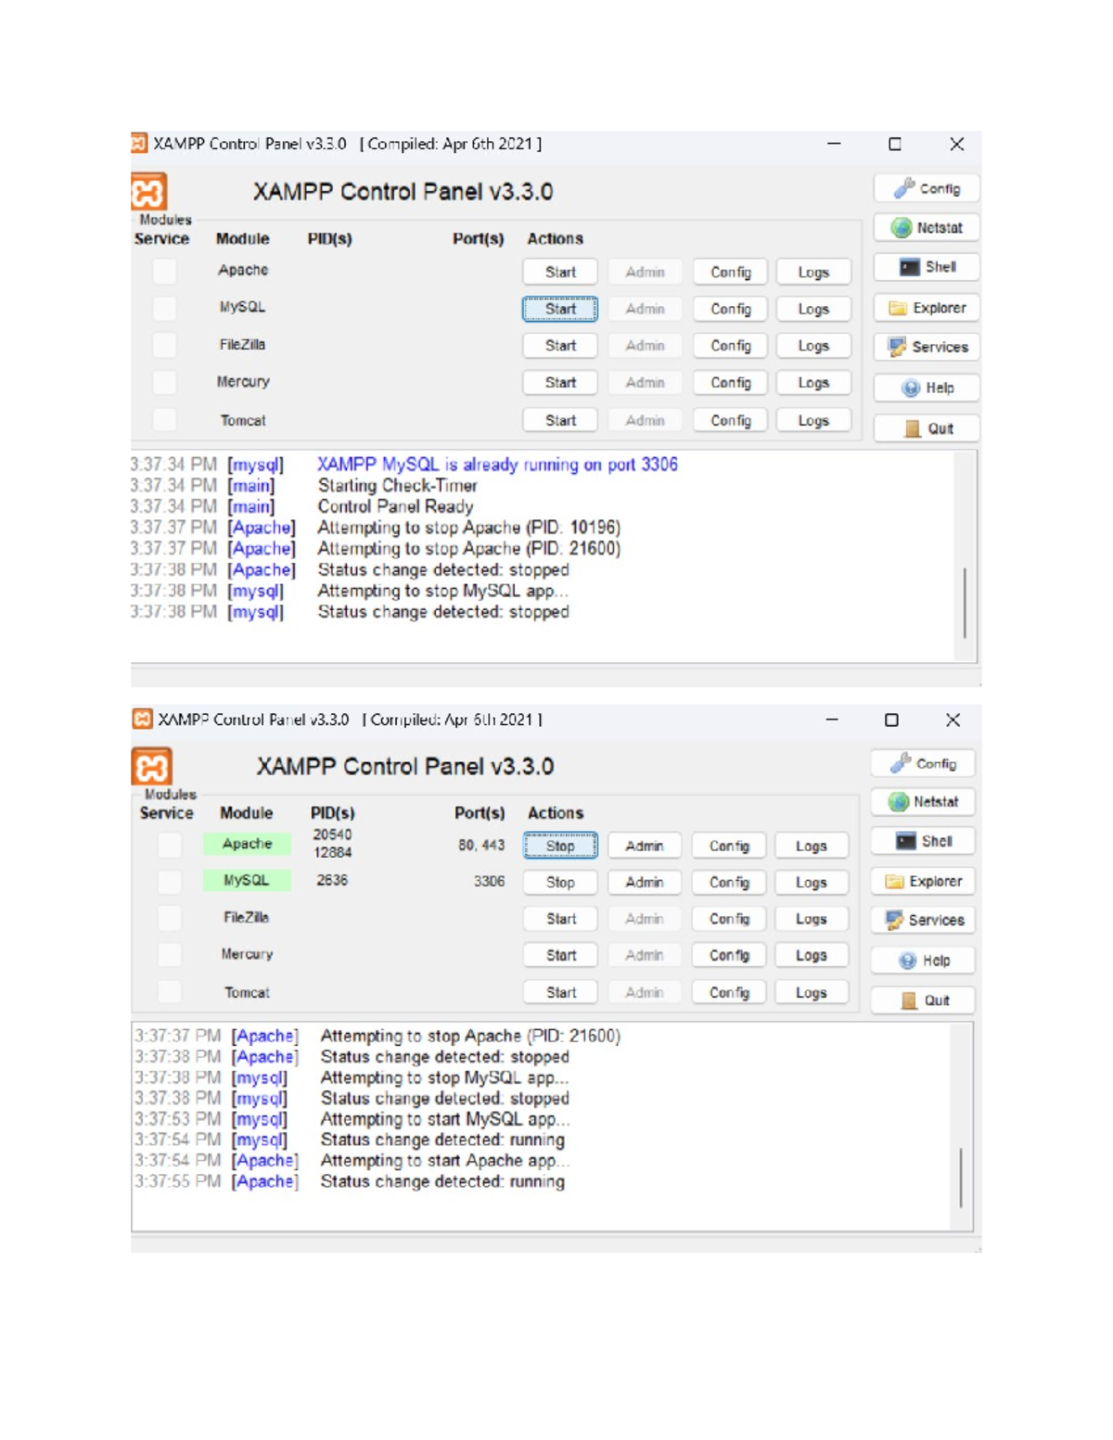Open Help in lower window
This screenshot has height=1440, width=1113.
[923, 961]
